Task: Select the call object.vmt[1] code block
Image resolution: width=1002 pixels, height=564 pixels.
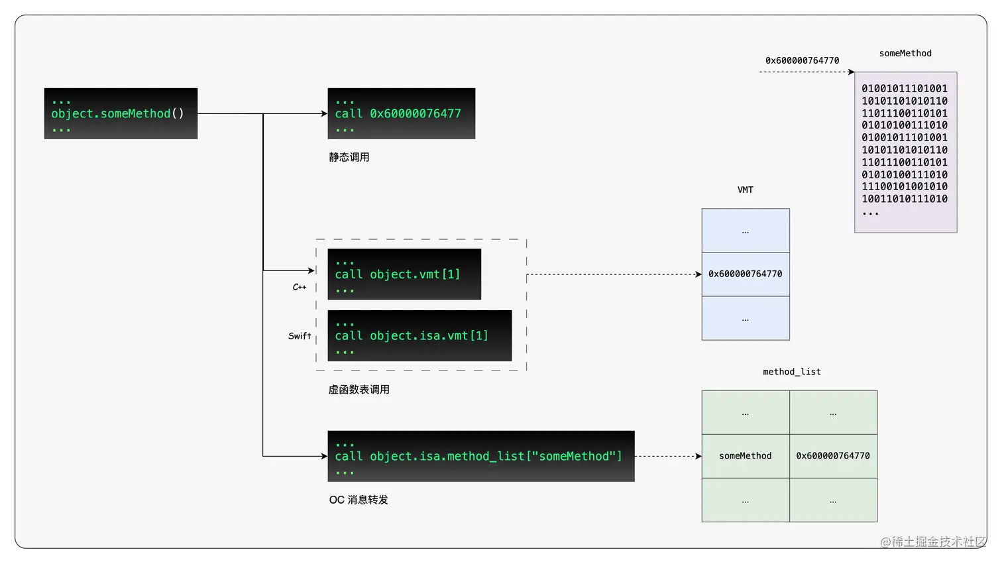Action: pyautogui.click(x=404, y=274)
